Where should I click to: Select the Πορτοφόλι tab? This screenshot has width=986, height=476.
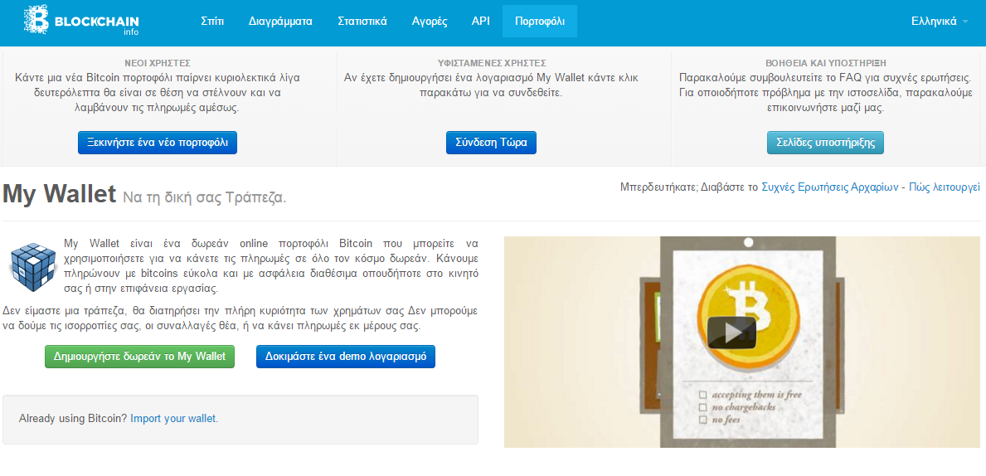pyautogui.click(x=540, y=21)
